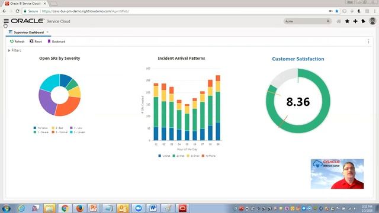This screenshot has width=379, height=213.
Task: Open notifications bell-shaped icon in header
Action: coord(363,21)
